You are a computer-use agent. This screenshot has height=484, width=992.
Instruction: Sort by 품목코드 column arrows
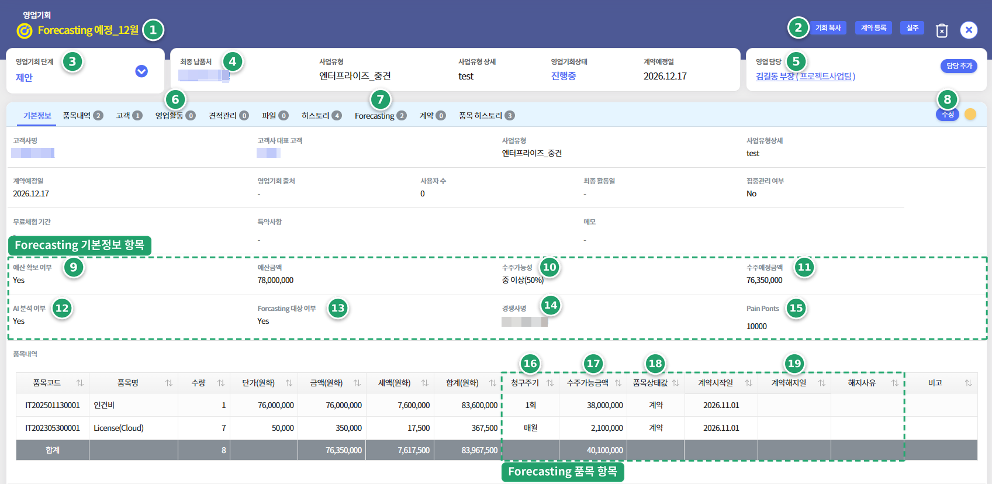pos(80,383)
